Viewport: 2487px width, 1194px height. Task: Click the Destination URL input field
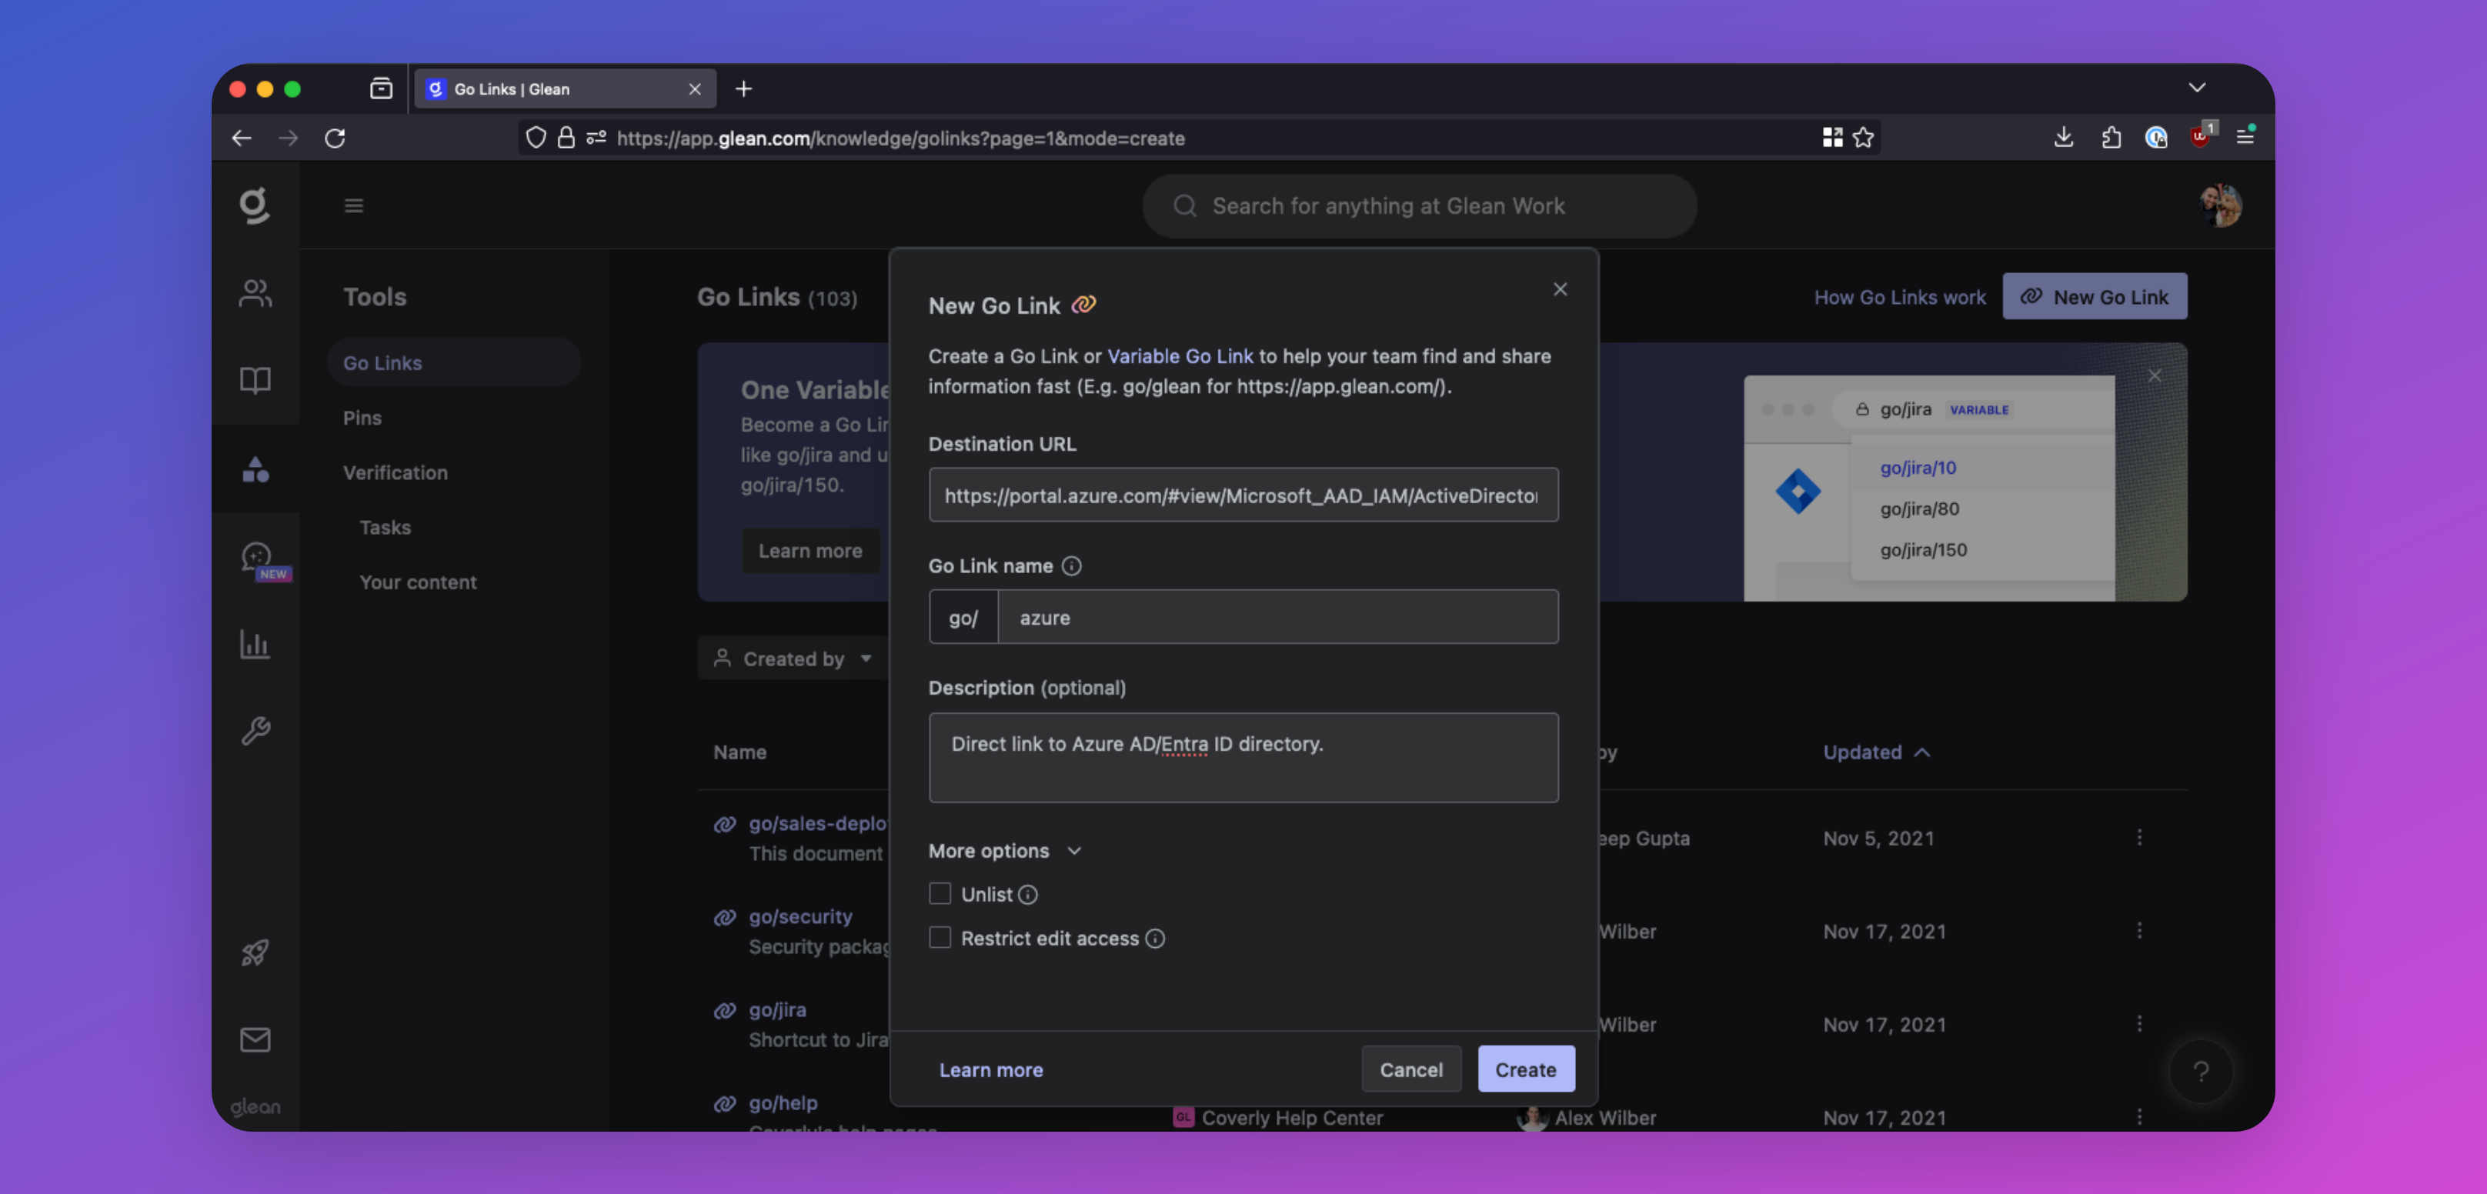tap(1243, 495)
